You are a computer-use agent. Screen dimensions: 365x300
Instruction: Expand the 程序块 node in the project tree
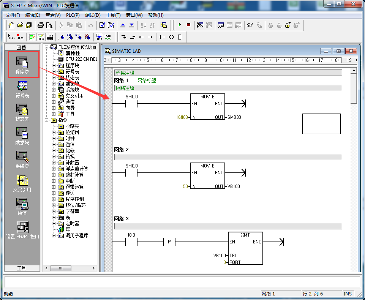click(x=54, y=65)
